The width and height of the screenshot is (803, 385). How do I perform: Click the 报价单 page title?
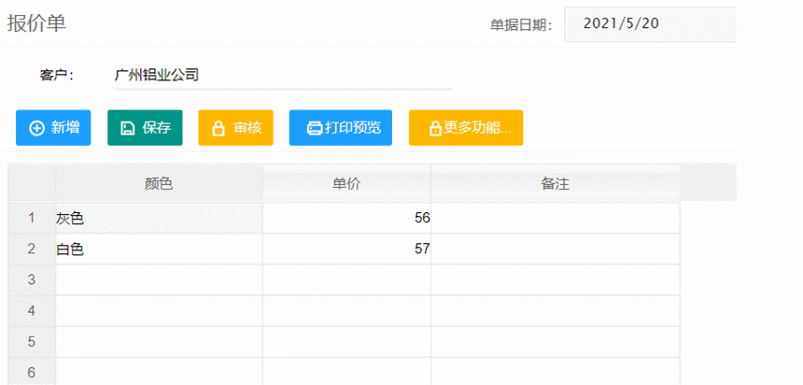click(36, 23)
